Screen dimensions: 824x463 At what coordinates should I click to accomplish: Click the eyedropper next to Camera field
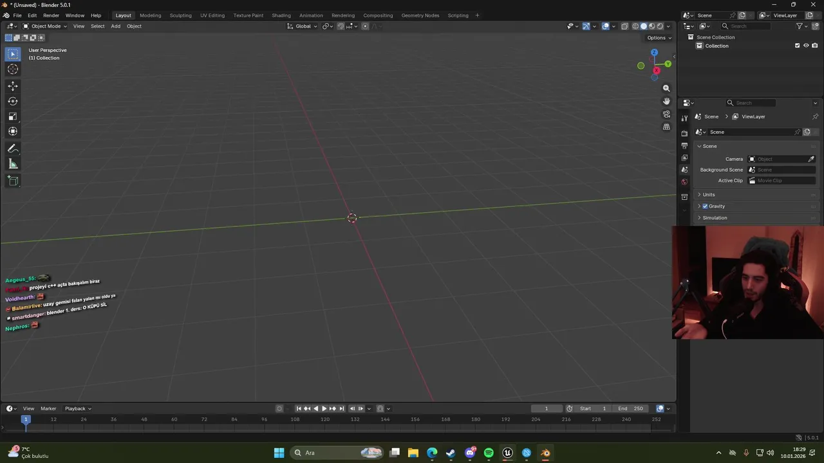pyautogui.click(x=811, y=159)
